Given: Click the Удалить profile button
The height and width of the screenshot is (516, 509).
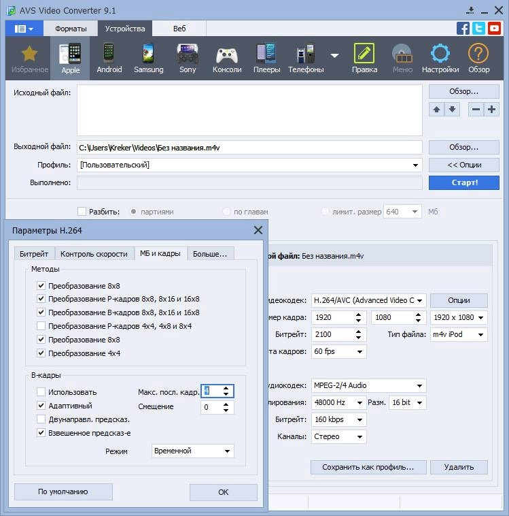Looking at the screenshot, I should [x=459, y=467].
